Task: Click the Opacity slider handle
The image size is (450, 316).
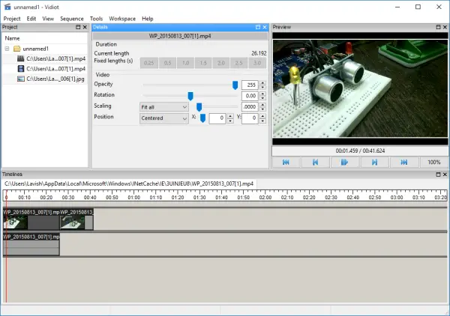Action: coord(235,85)
